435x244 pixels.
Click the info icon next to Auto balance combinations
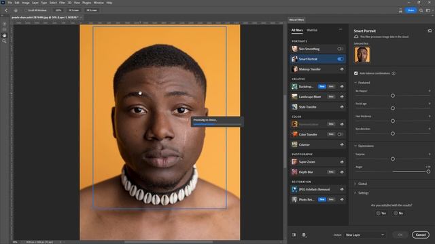394,73
